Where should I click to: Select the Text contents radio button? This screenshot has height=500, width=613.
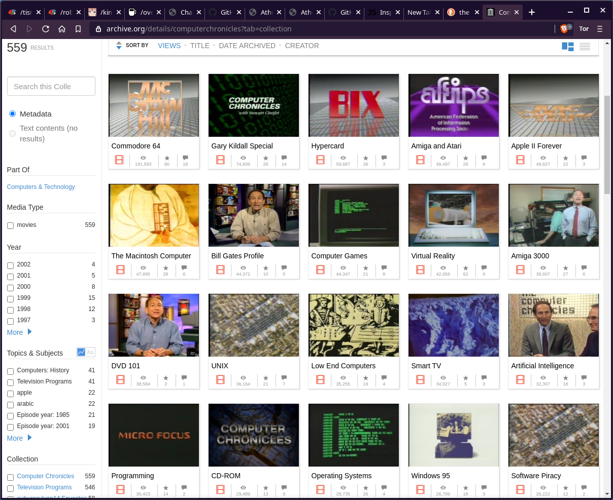[13, 133]
